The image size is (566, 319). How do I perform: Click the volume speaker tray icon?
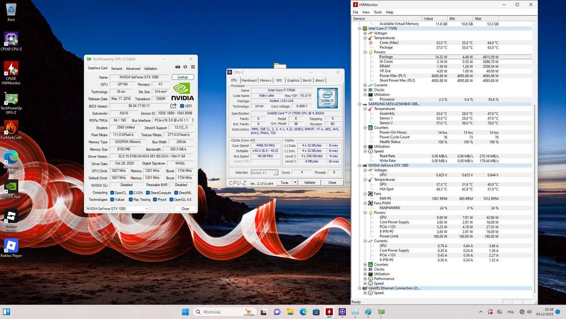click(529, 312)
